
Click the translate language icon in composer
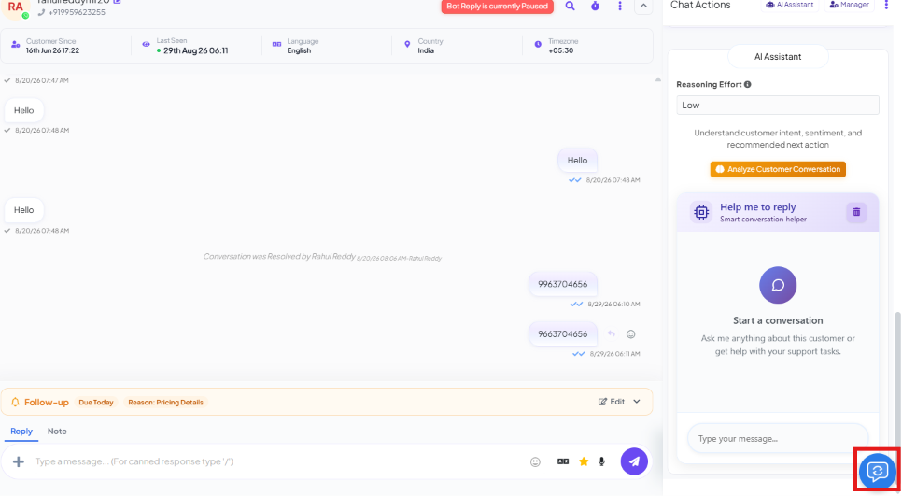pos(563,461)
